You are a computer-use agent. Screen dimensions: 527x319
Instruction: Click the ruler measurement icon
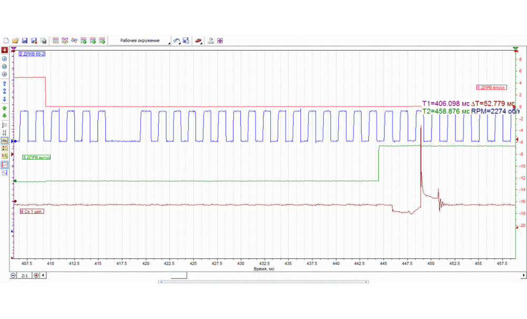coord(211,41)
